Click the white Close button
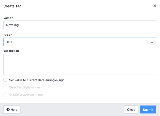The image size is (160, 116). pos(131,110)
